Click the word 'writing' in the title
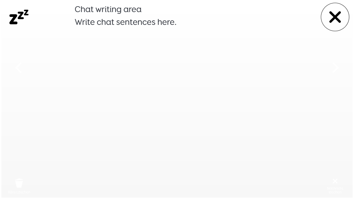 tap(108, 9)
